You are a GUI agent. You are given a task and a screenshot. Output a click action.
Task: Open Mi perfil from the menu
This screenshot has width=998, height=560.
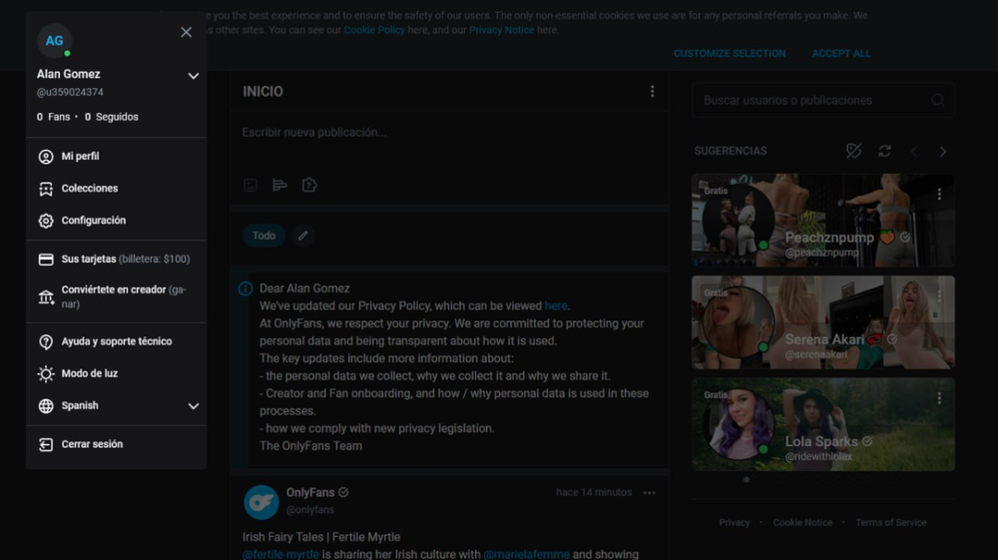(80, 157)
